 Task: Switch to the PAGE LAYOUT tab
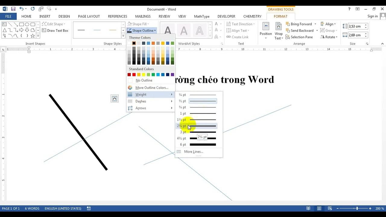[89, 16]
